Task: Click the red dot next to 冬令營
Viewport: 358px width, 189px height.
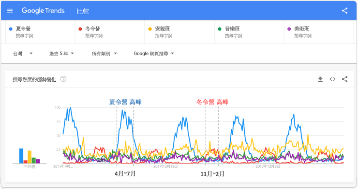Action: point(80,29)
